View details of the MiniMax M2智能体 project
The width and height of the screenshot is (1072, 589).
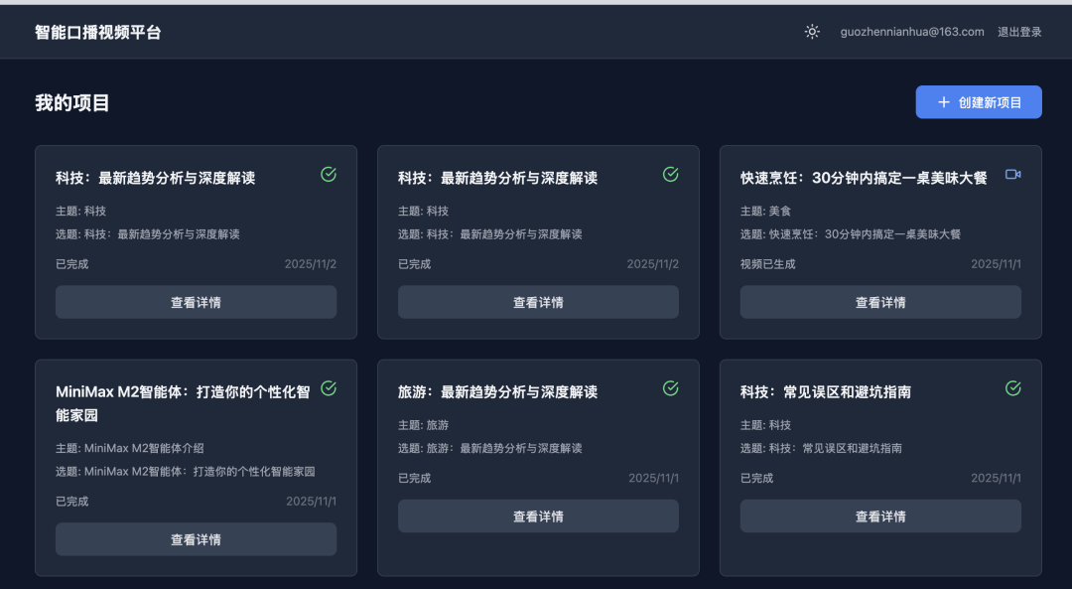tap(196, 538)
